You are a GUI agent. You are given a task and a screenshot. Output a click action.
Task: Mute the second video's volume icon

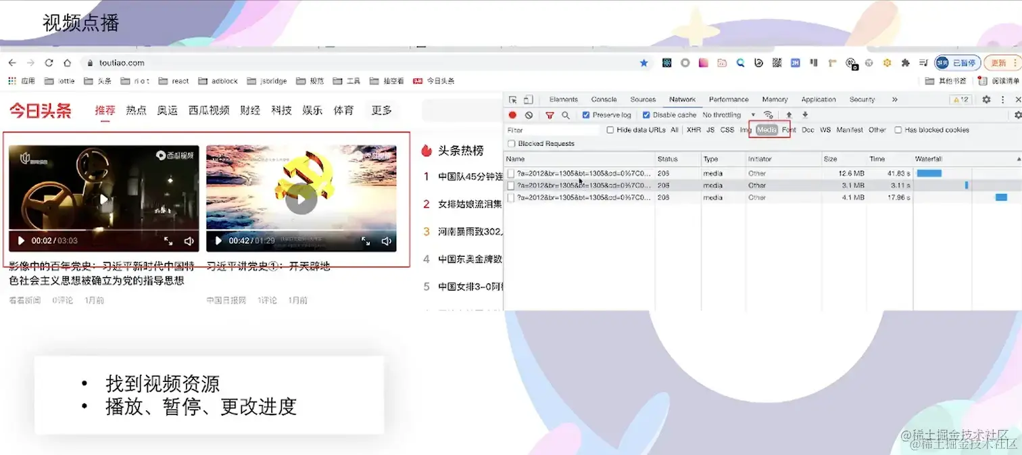point(387,241)
